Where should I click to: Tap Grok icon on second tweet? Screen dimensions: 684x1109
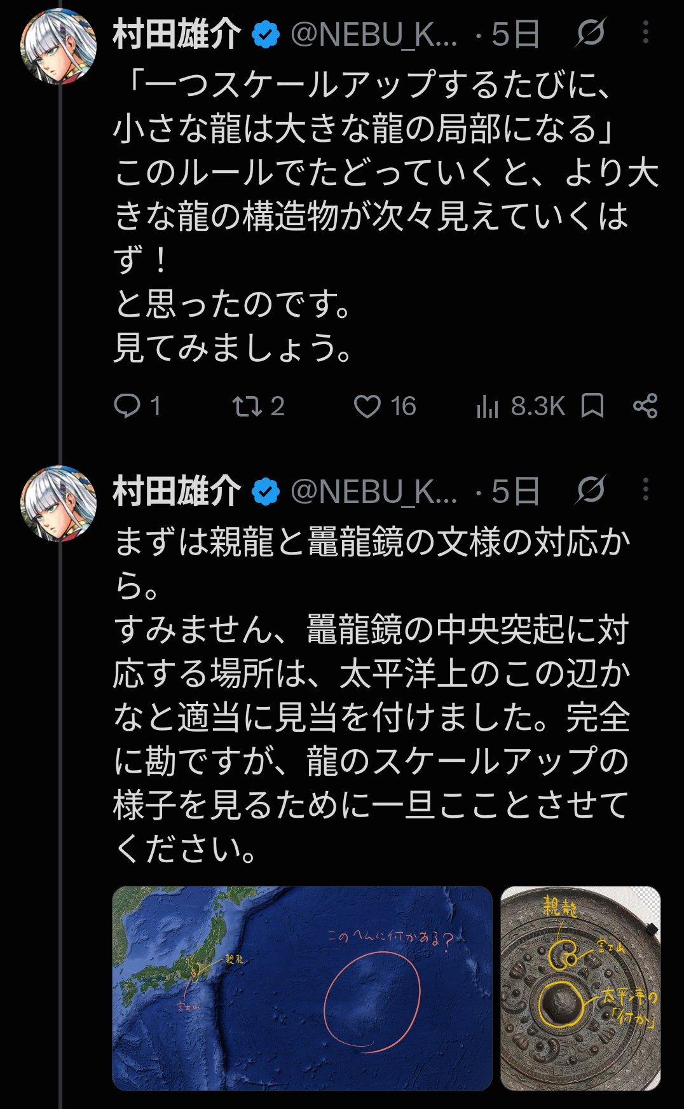[x=591, y=490]
